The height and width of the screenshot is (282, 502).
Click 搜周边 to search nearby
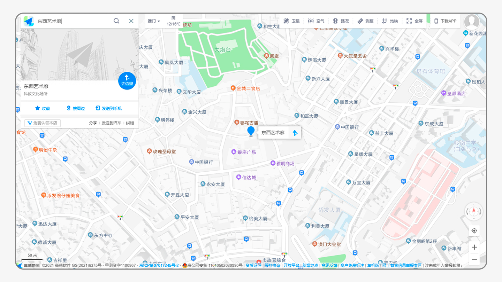click(76, 108)
